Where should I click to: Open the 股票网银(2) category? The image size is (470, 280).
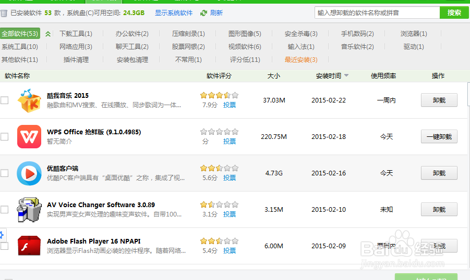pos(188,47)
